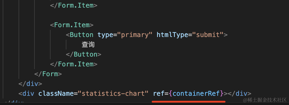
Task: Click the htmlType attribute
Action: coord(172,35)
